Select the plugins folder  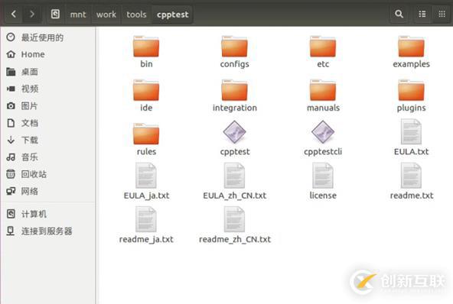411,90
